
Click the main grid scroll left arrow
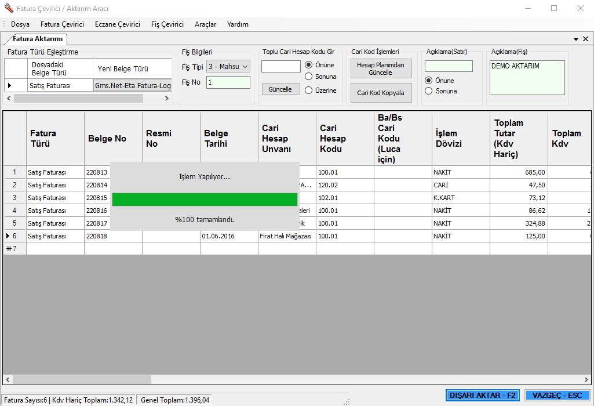(x=8, y=379)
